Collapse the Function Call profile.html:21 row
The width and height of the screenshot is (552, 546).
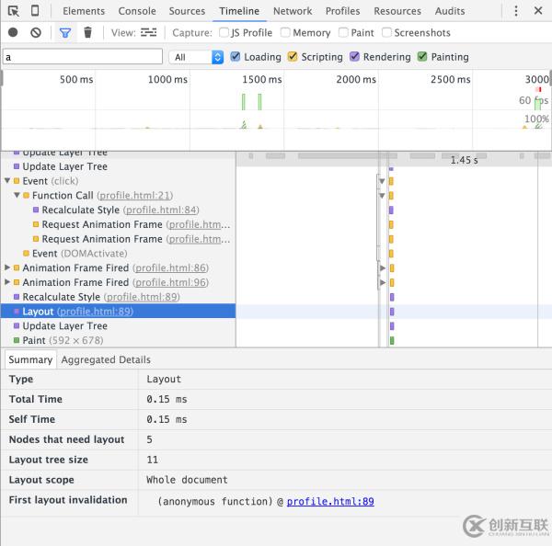pyautogui.click(x=17, y=195)
